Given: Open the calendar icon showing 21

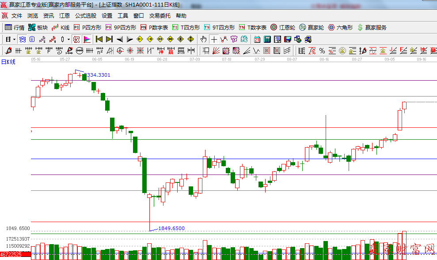Looking at the screenshot, I should pyautogui.click(x=257, y=39).
